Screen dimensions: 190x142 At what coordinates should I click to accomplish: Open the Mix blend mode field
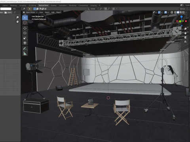[16, 9]
